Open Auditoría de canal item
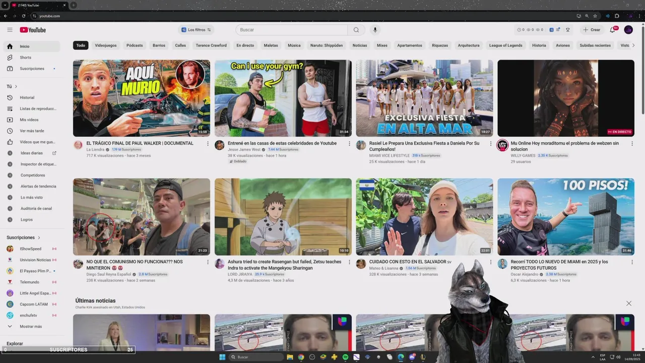Viewport: 645px width, 363px height. 31,208
